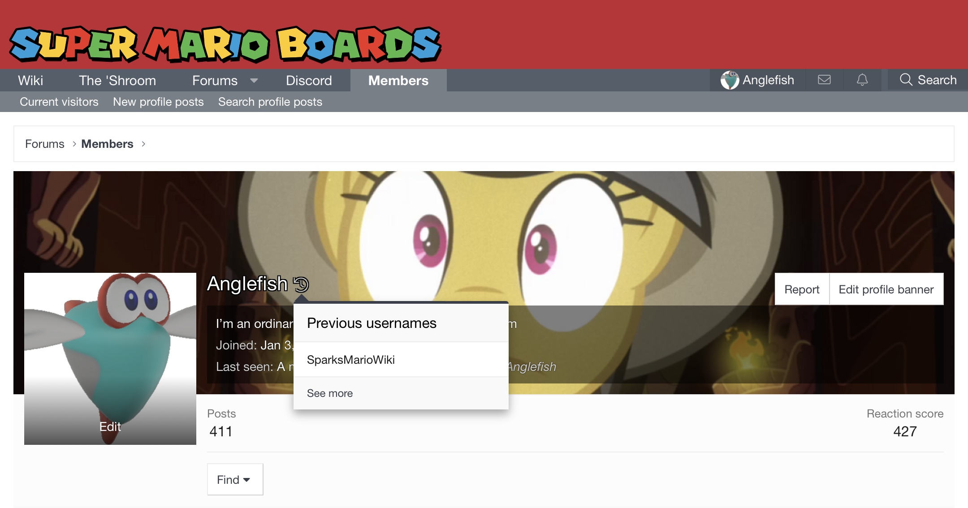Open the Find dropdown menu
968x508 pixels.
click(235, 479)
